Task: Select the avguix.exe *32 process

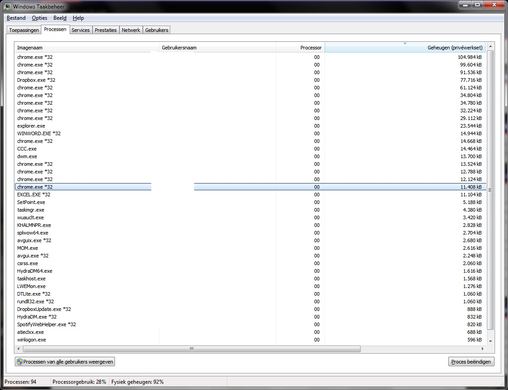Action: tap(250, 240)
